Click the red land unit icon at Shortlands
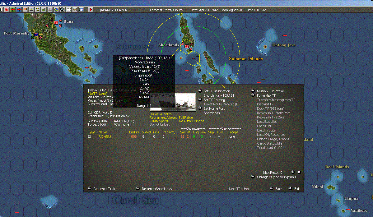 coord(191,49)
